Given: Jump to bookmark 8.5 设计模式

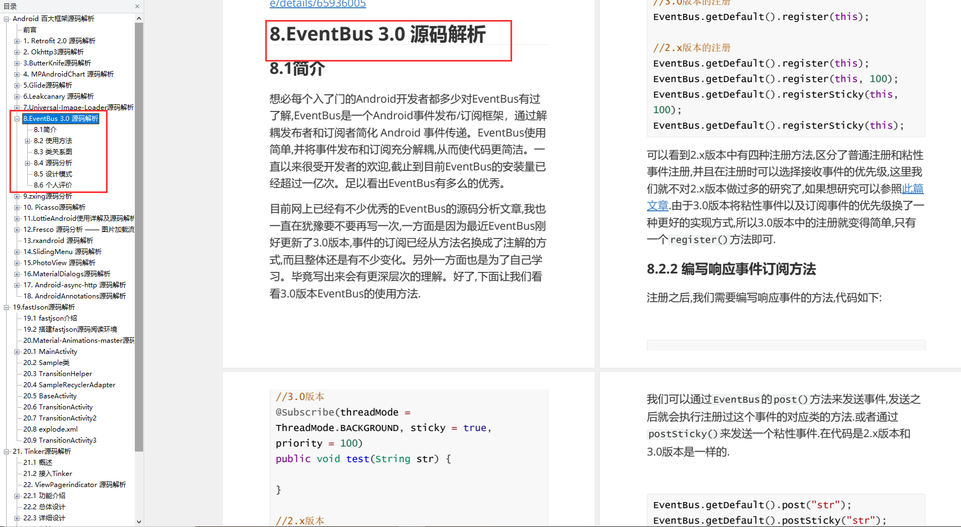Looking at the screenshot, I should pos(53,174).
